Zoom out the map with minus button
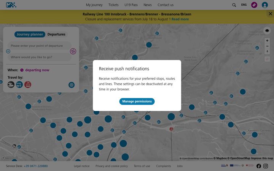 tap(267, 46)
